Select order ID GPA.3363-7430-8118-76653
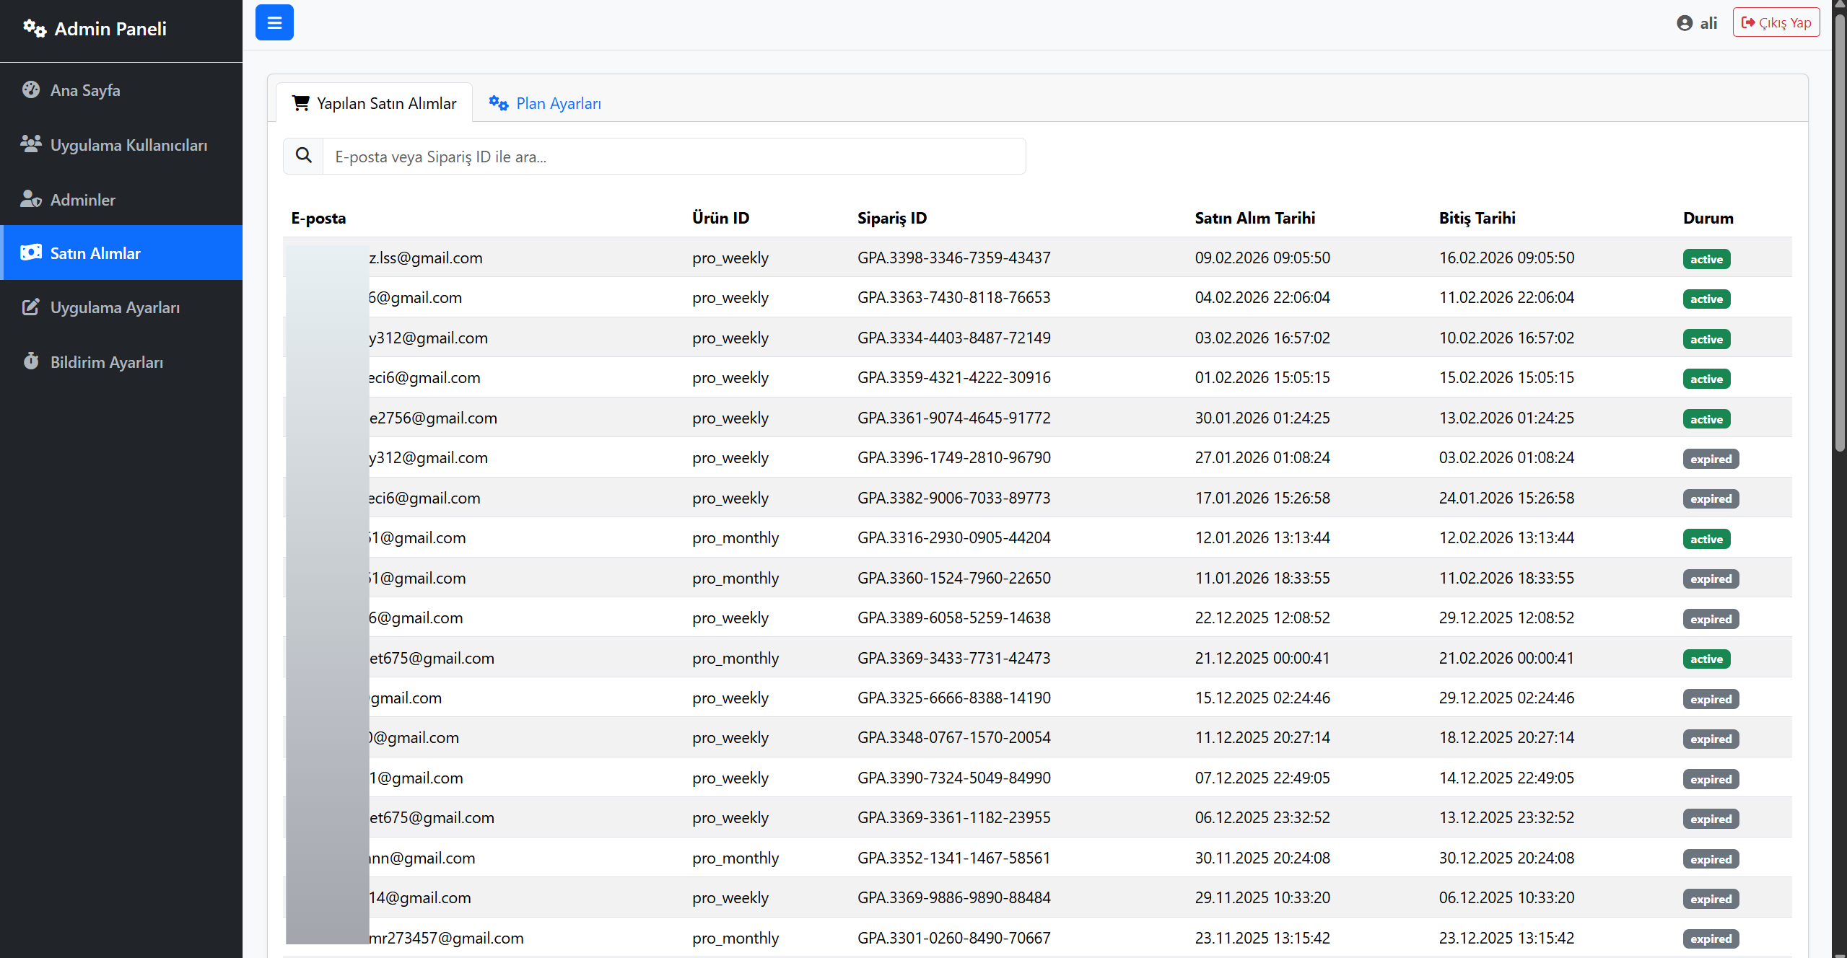The width and height of the screenshot is (1847, 958). pos(954,297)
